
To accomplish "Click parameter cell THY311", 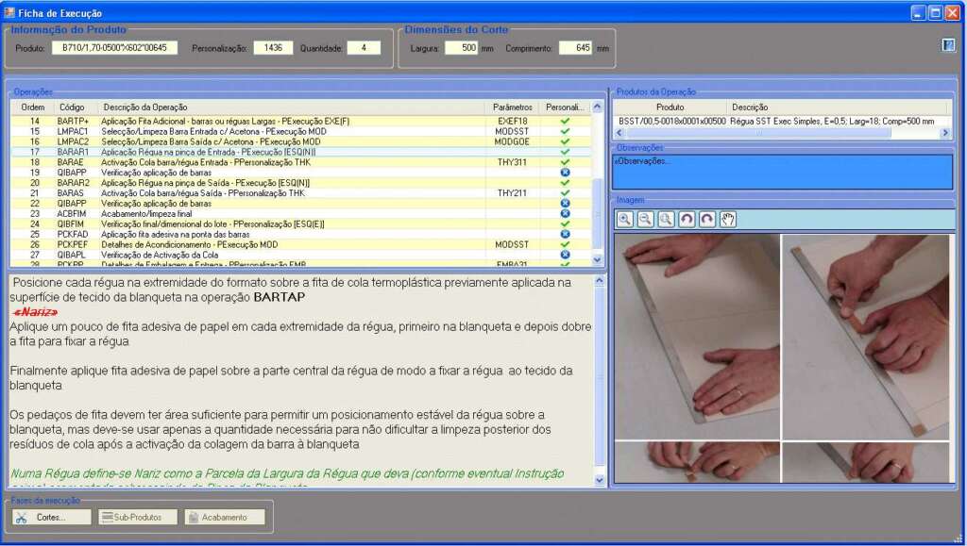I will click(x=513, y=162).
